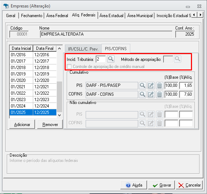Delete the Não cumulativo PIS entry

(160, 115)
